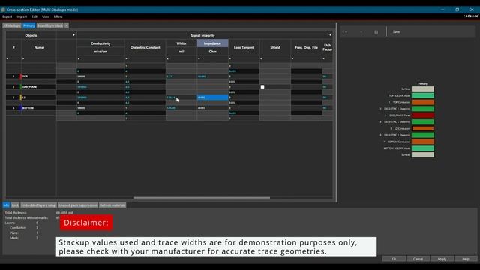Close the Board layer stack tab

(x=67, y=25)
